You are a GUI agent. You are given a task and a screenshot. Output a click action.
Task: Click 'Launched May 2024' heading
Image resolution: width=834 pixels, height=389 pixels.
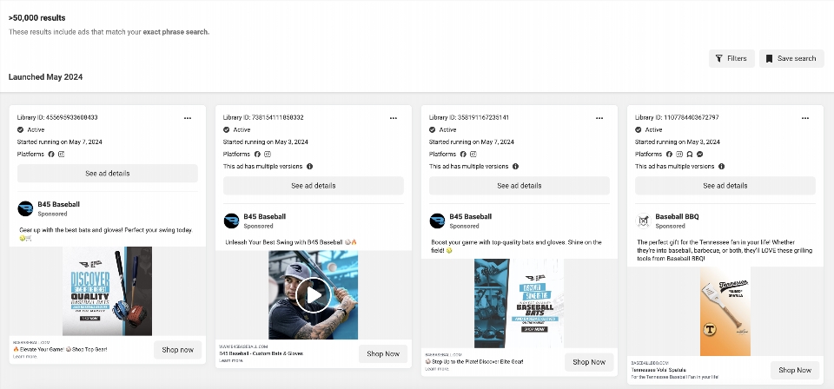tap(45, 77)
